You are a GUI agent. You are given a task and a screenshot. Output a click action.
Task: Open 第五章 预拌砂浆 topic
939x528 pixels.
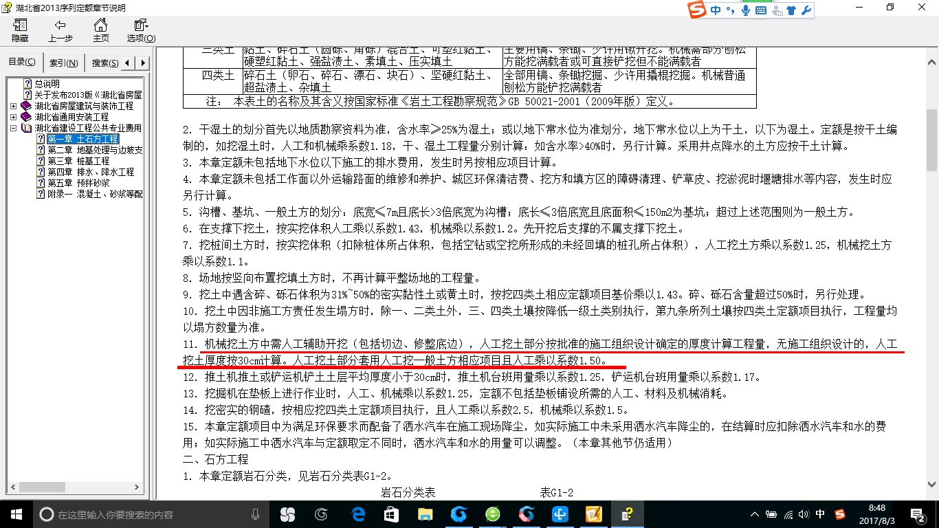click(78, 183)
